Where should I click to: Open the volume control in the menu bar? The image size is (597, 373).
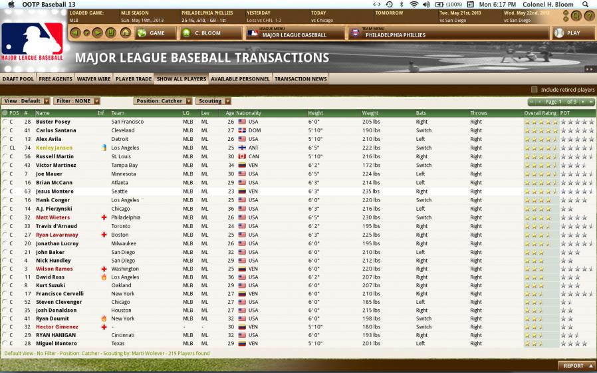coord(426,5)
